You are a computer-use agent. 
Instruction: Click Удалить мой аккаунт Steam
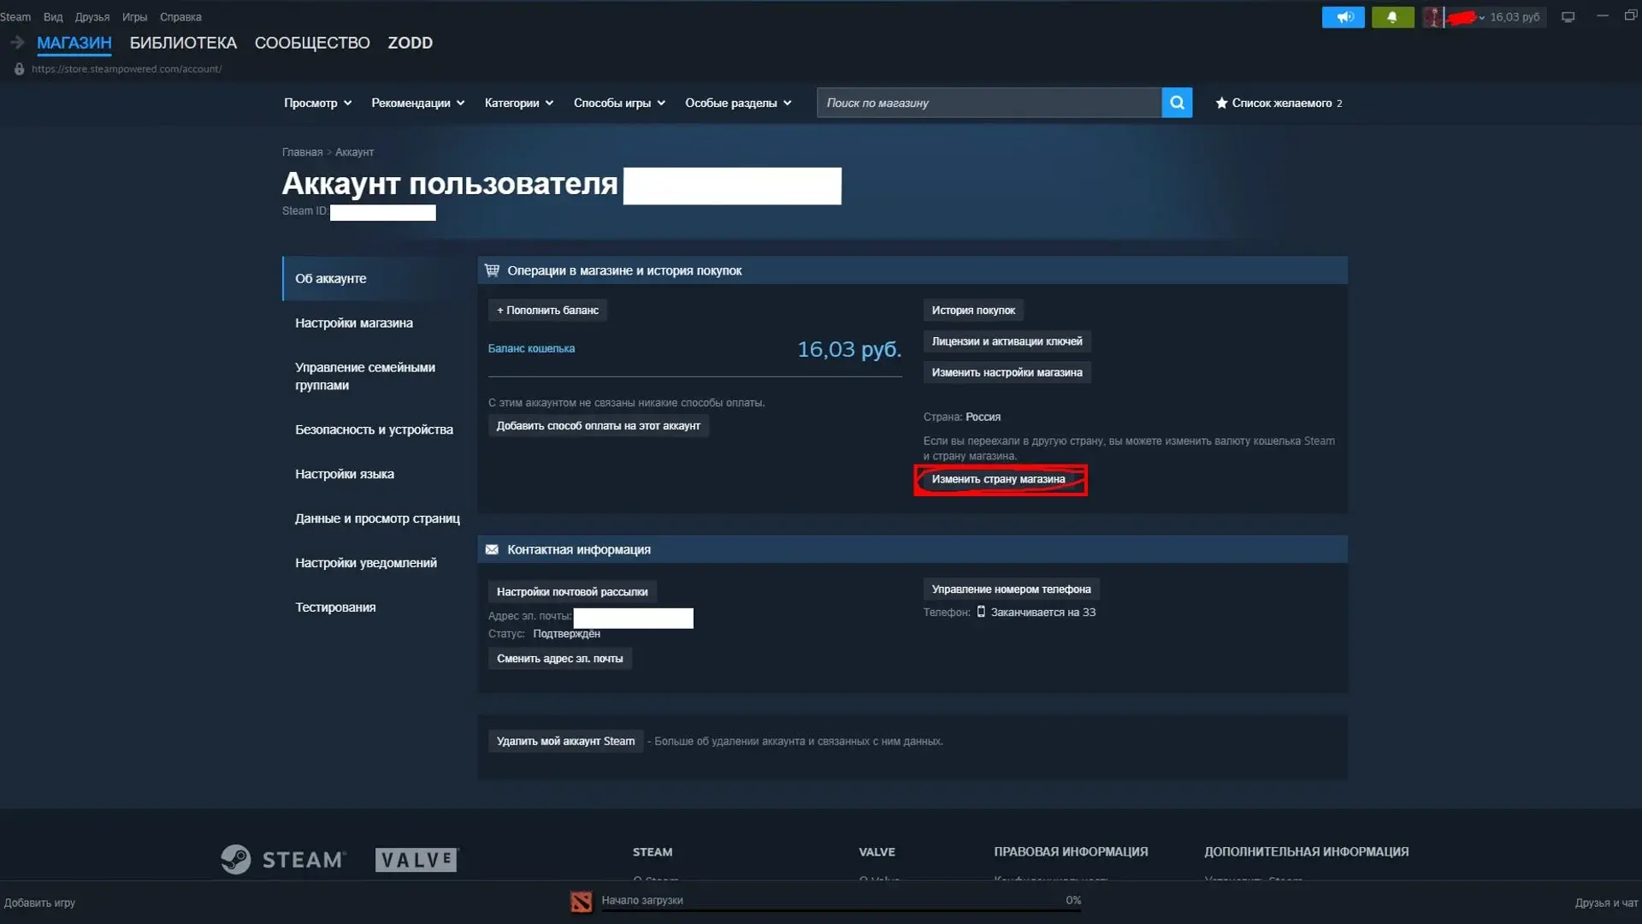tap(565, 741)
